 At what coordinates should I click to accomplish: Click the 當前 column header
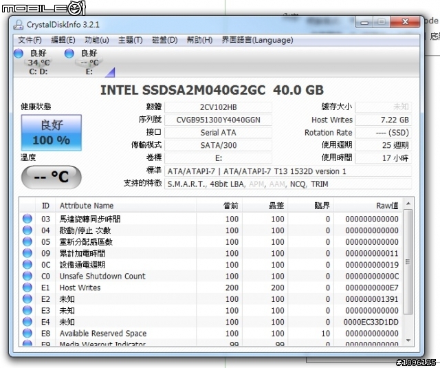(219, 206)
